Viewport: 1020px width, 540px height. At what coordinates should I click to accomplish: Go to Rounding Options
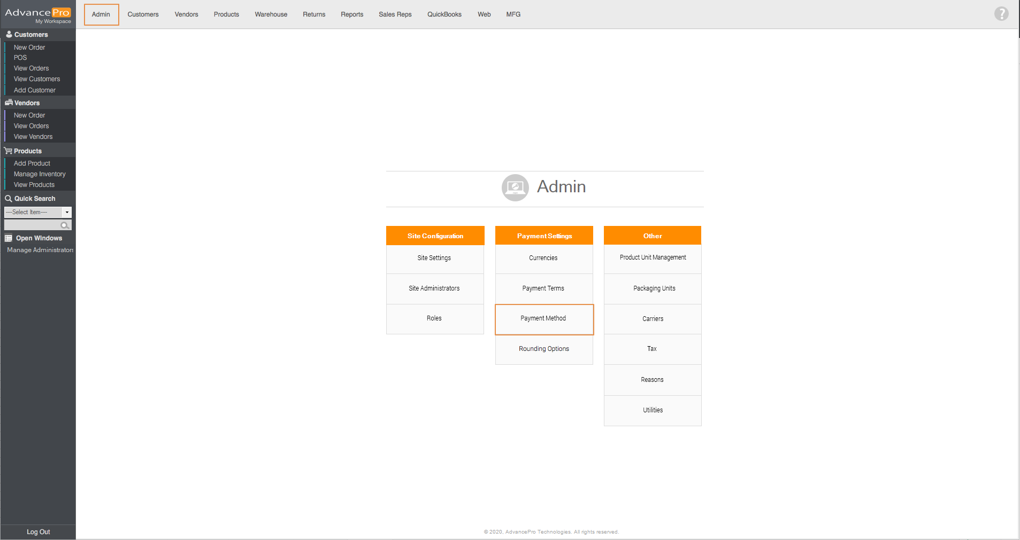(543, 349)
